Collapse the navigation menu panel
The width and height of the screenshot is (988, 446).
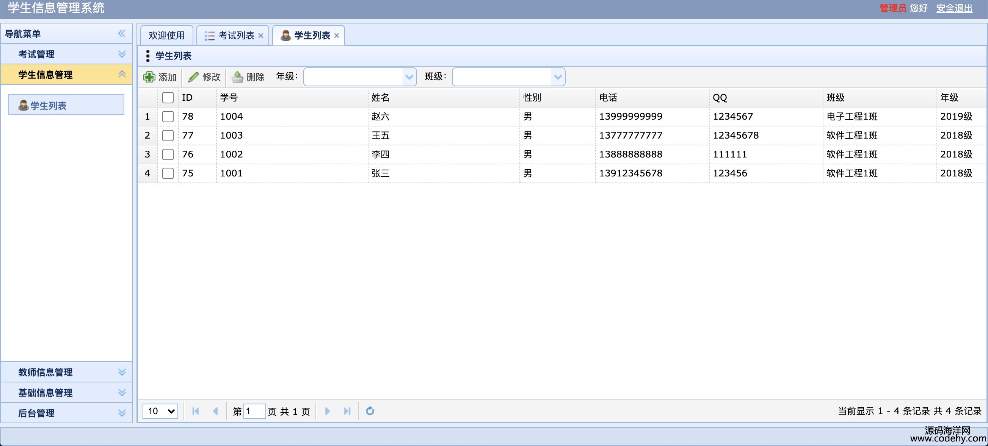pyautogui.click(x=122, y=34)
